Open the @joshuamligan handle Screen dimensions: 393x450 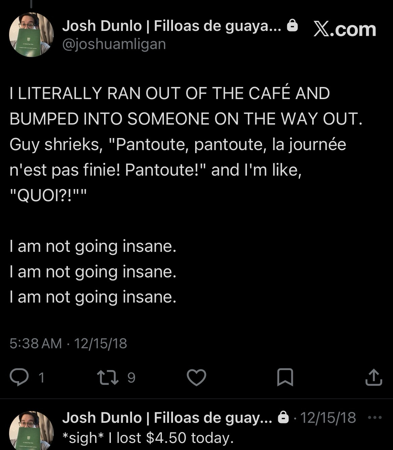tap(114, 44)
